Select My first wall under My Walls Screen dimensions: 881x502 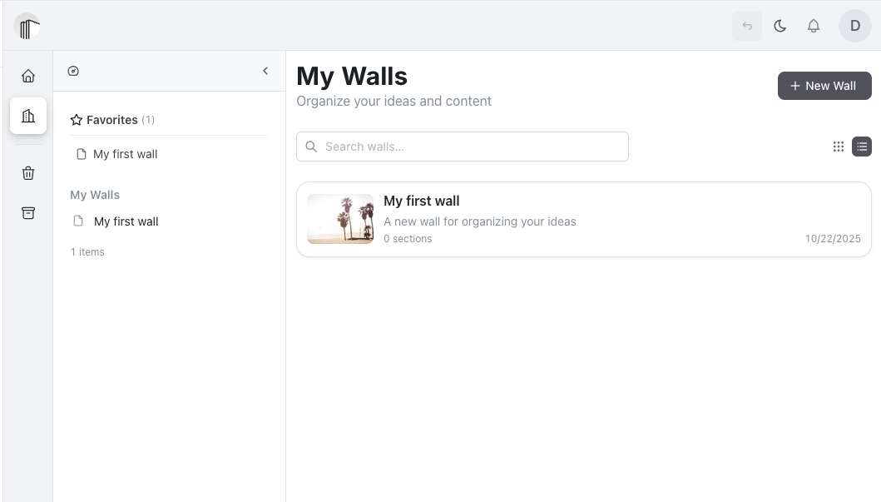point(126,221)
